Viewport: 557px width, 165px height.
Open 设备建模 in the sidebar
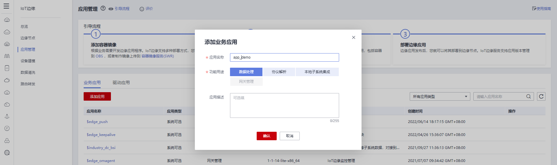click(x=28, y=61)
